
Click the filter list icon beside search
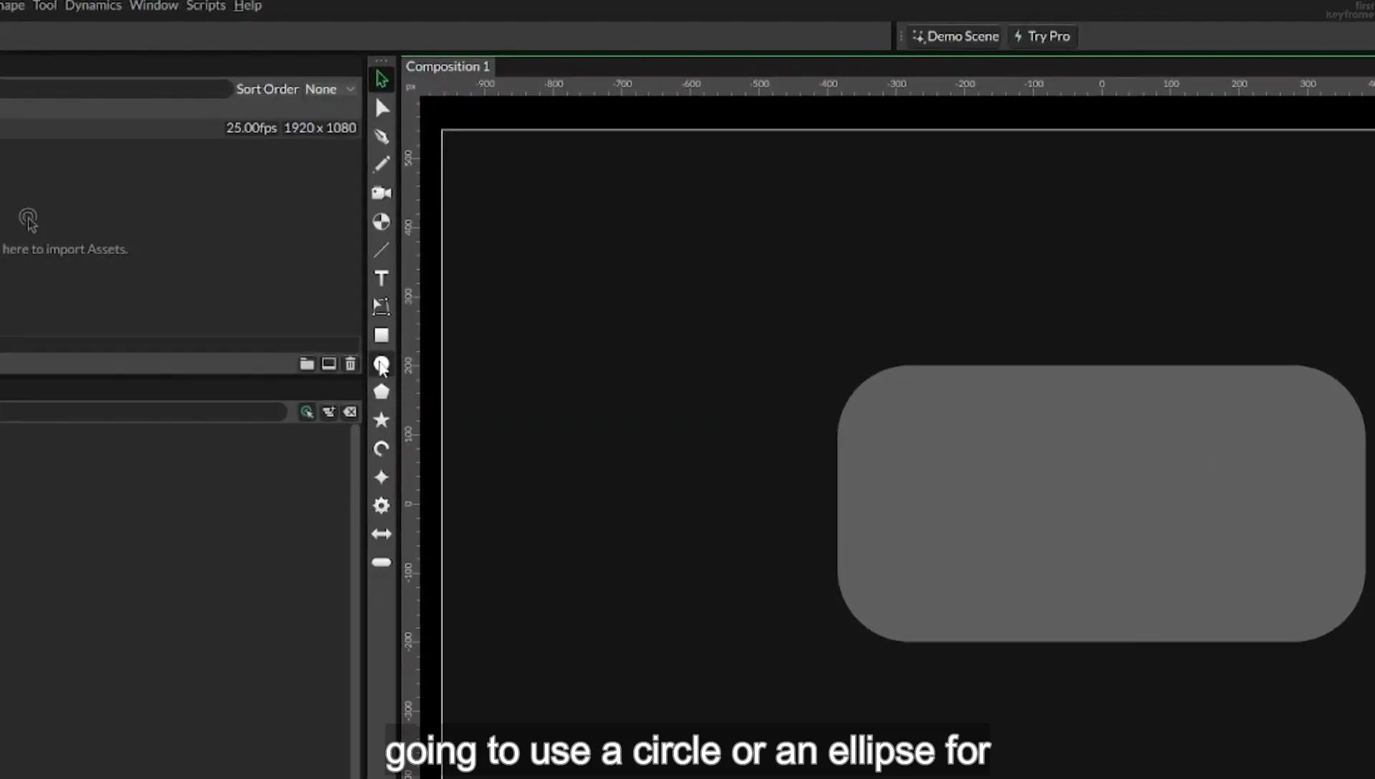click(329, 412)
